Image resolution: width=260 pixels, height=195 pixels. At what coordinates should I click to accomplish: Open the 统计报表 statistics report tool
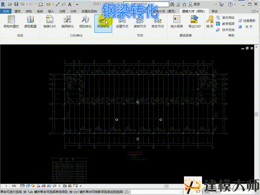[177, 22]
